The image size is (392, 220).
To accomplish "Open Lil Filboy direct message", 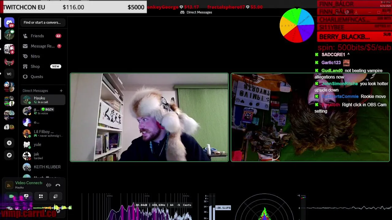I will coord(43,134).
